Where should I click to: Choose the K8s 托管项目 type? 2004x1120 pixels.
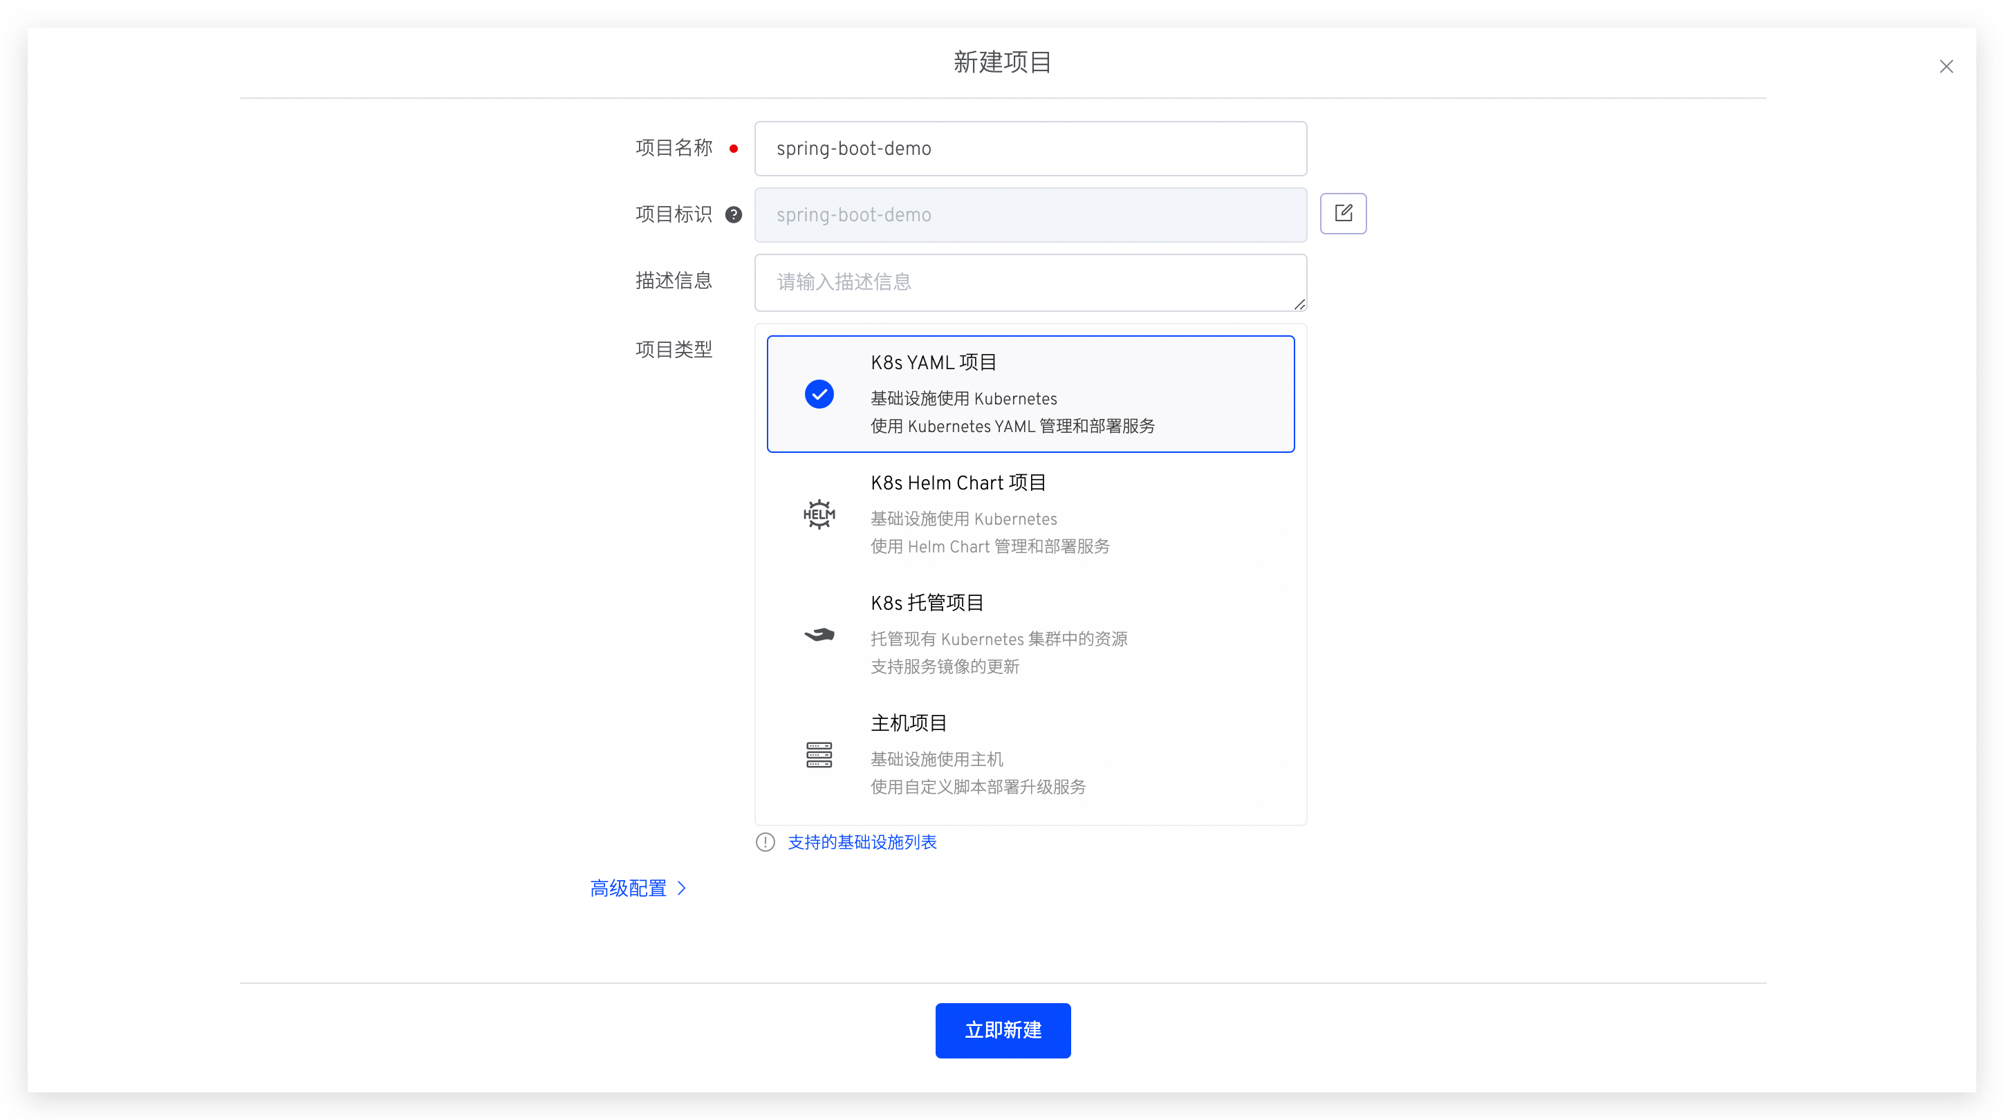tap(1031, 635)
